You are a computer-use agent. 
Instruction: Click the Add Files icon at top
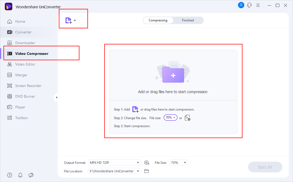click(69, 20)
